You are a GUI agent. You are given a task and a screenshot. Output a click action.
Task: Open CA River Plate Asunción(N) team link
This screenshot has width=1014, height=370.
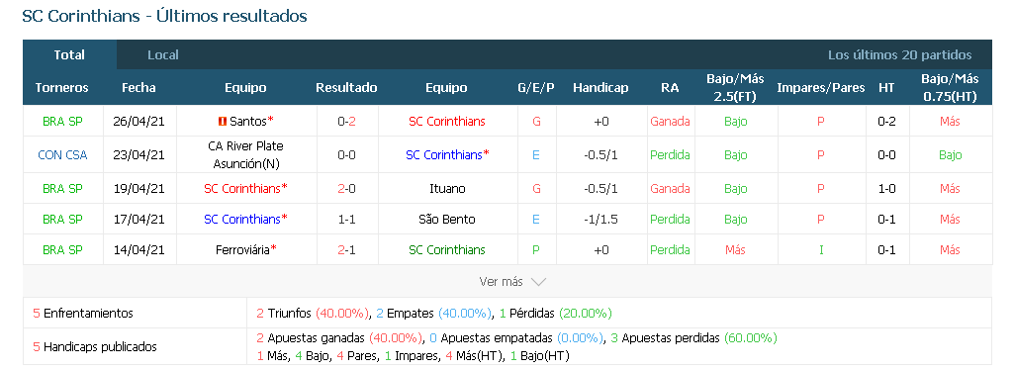[x=245, y=155]
